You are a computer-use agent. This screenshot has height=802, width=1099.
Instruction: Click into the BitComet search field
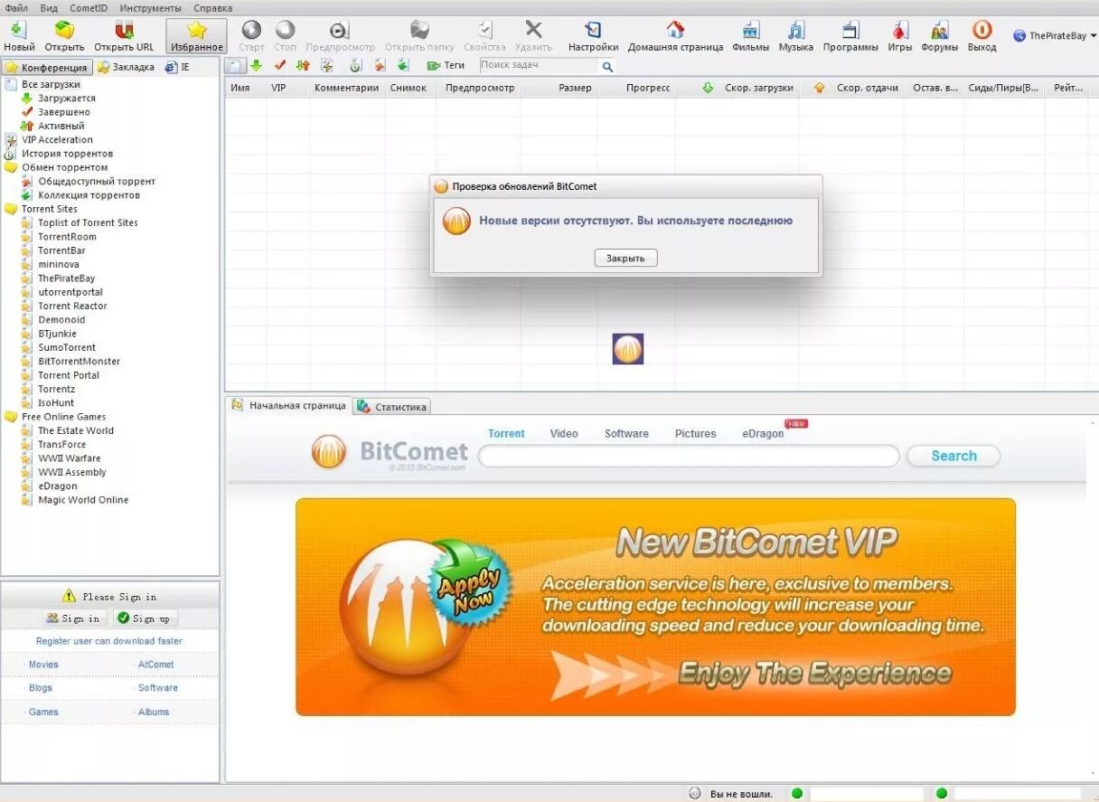click(x=689, y=456)
